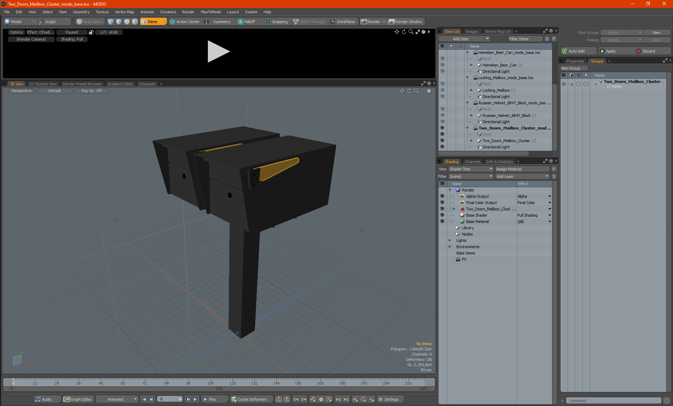Expand Heineken_Beer_Can group in Item List

point(472,65)
